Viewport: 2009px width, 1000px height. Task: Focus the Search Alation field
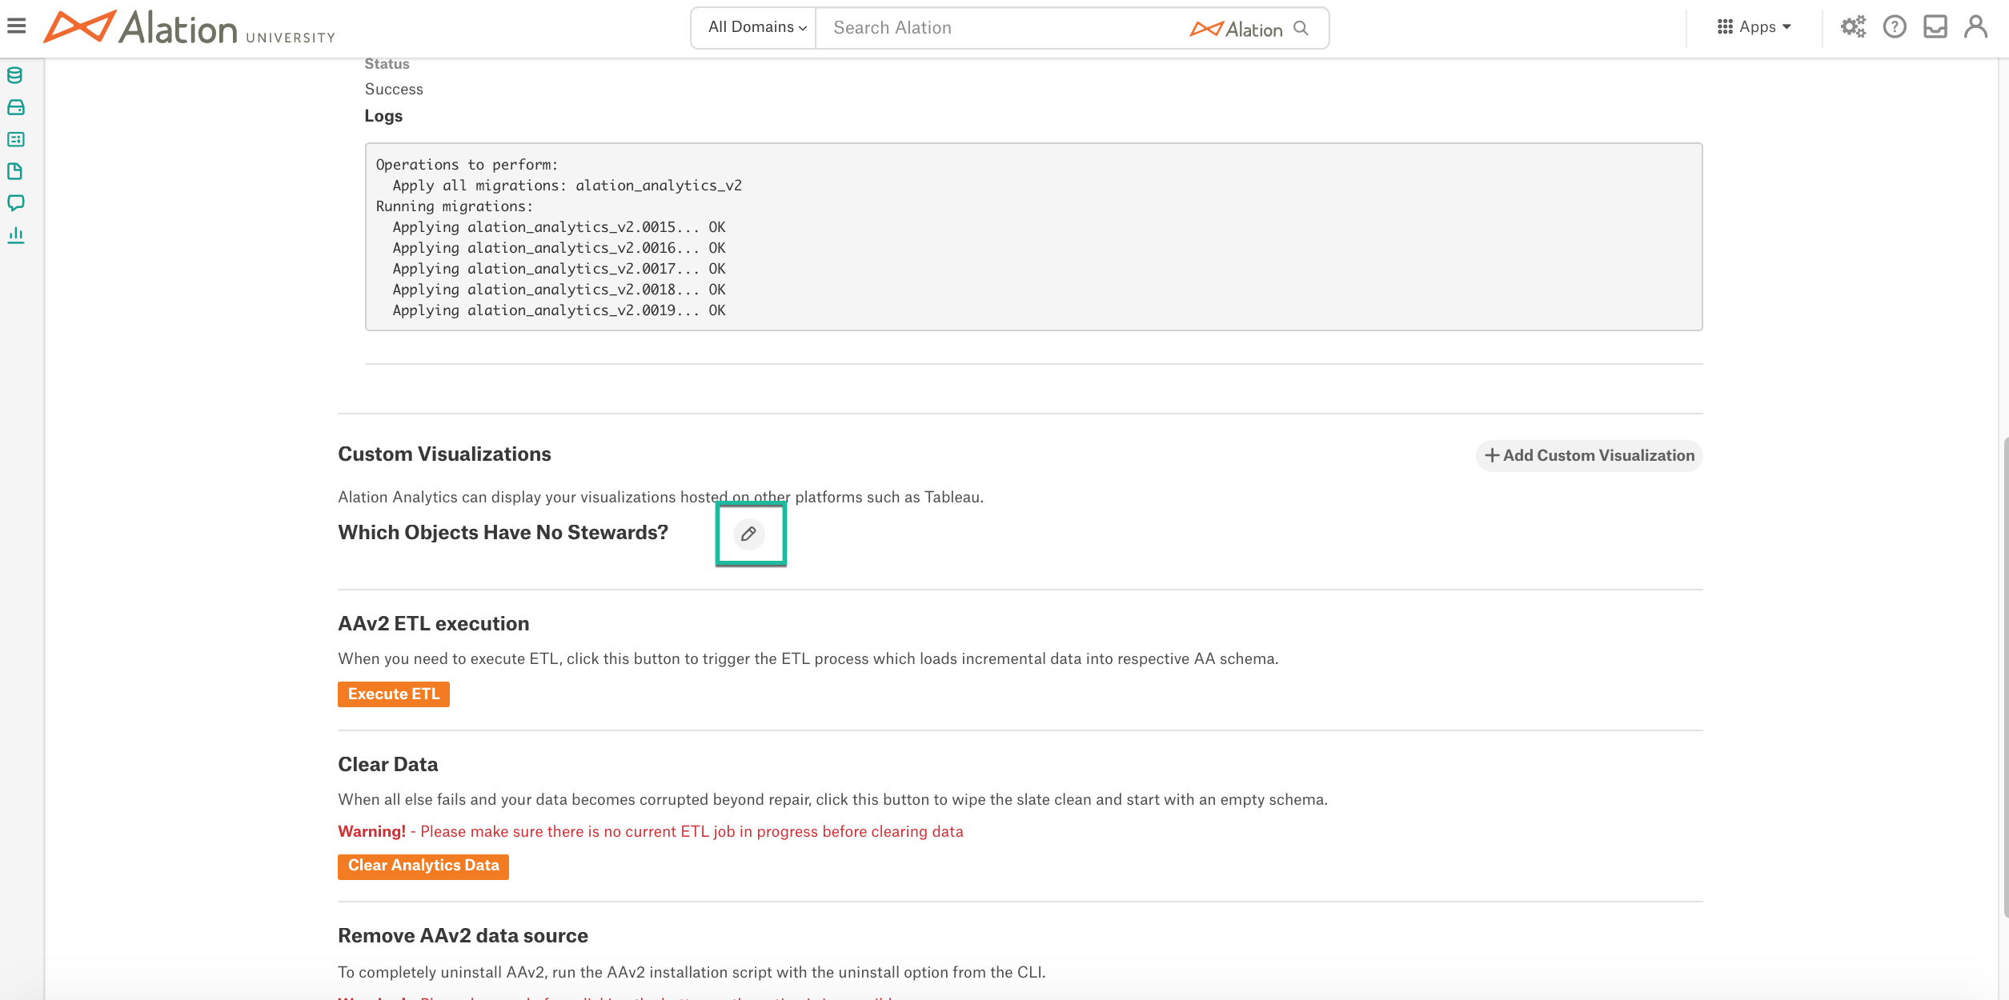point(1000,28)
